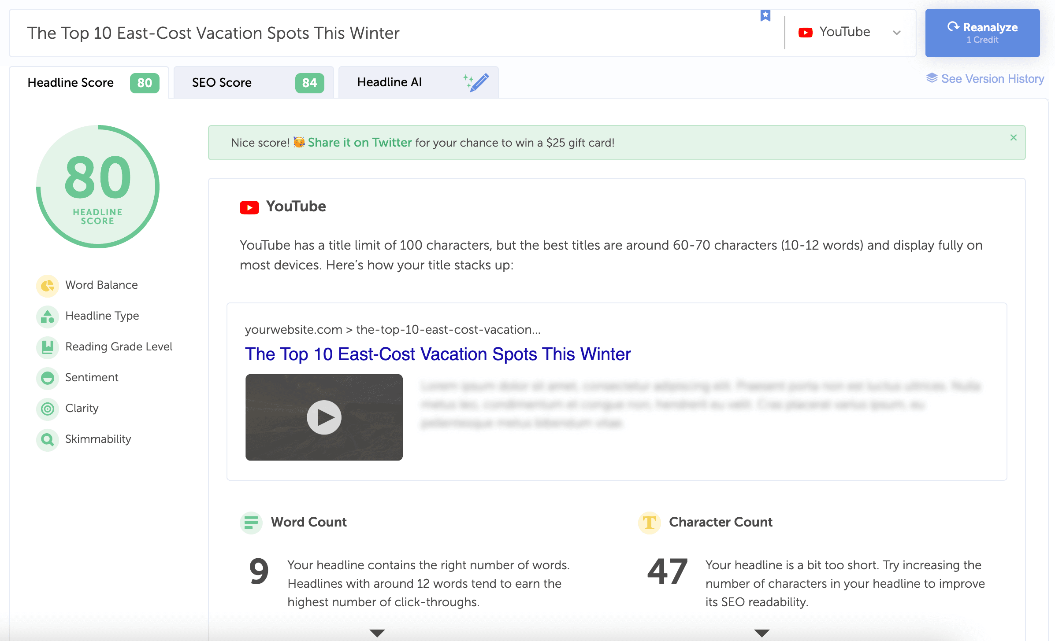Image resolution: width=1055 pixels, height=641 pixels.
Task: Expand the Character Count details arrow
Action: click(762, 633)
